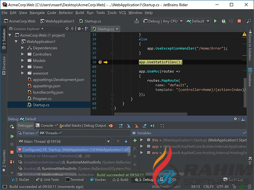This screenshot has width=254, height=190.
Task: Click the Debug bug icon in top toolbar
Action: [x=223, y=21]
